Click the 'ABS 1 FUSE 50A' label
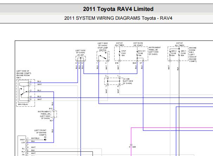The height and width of the screenshot is (156, 213). (x=183, y=53)
